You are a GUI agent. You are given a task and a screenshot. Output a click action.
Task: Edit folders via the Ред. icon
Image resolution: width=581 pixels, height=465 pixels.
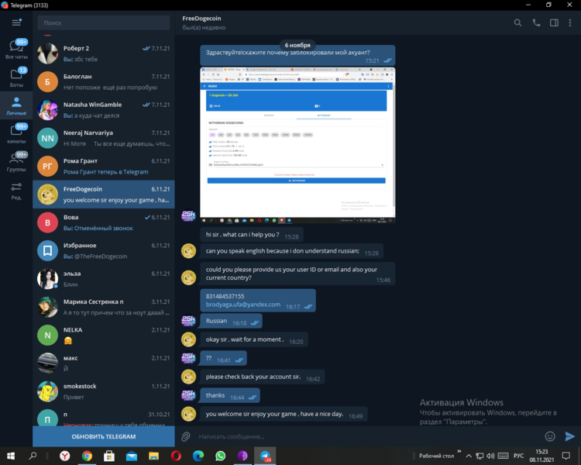click(x=16, y=190)
